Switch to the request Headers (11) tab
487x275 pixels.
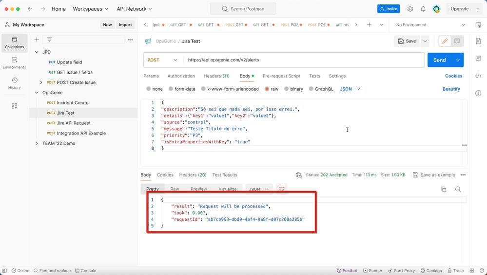tap(216, 76)
